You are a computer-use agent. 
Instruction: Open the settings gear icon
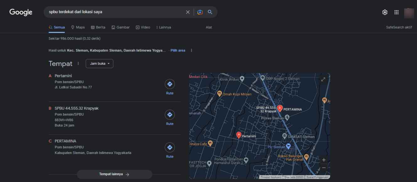385,12
